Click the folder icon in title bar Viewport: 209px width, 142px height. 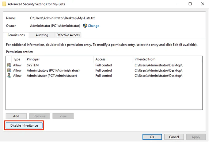[x=4, y=4]
